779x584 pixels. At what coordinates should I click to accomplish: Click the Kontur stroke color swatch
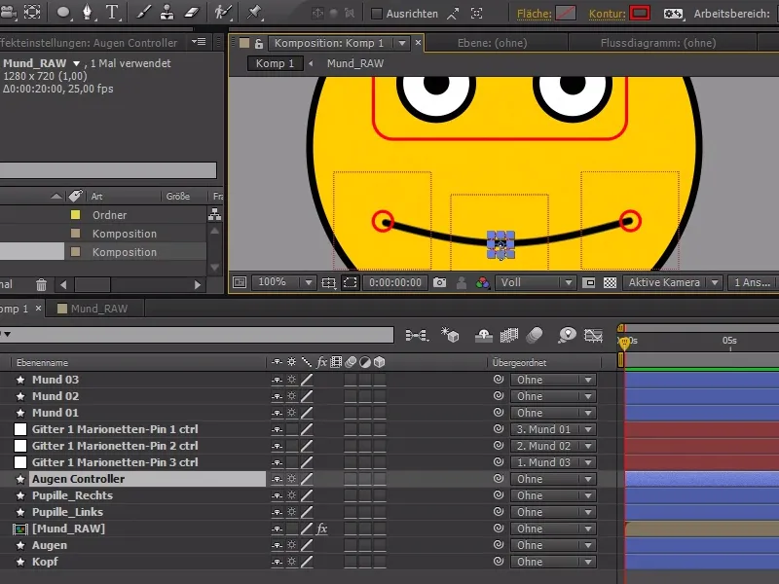coord(640,13)
